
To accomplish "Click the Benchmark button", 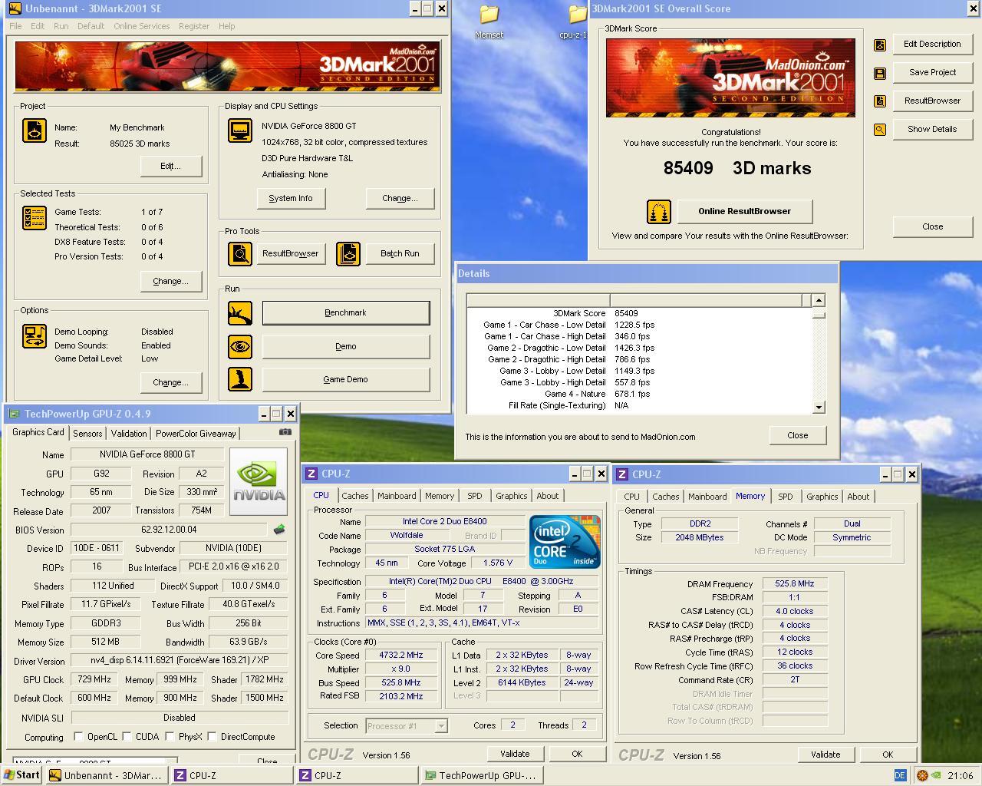I will coord(346,312).
